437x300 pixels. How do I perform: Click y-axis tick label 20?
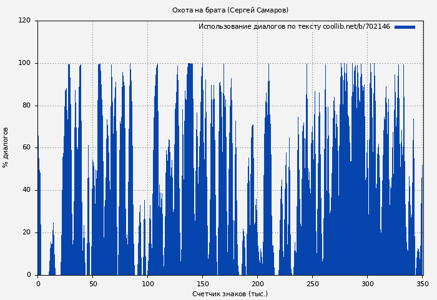pos(26,232)
